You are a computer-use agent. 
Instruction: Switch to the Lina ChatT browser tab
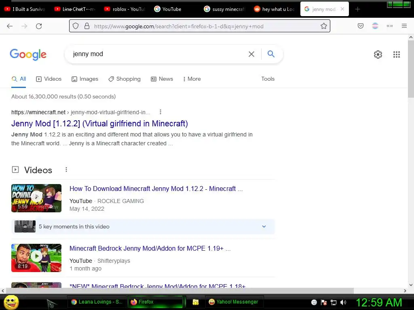(x=75, y=9)
